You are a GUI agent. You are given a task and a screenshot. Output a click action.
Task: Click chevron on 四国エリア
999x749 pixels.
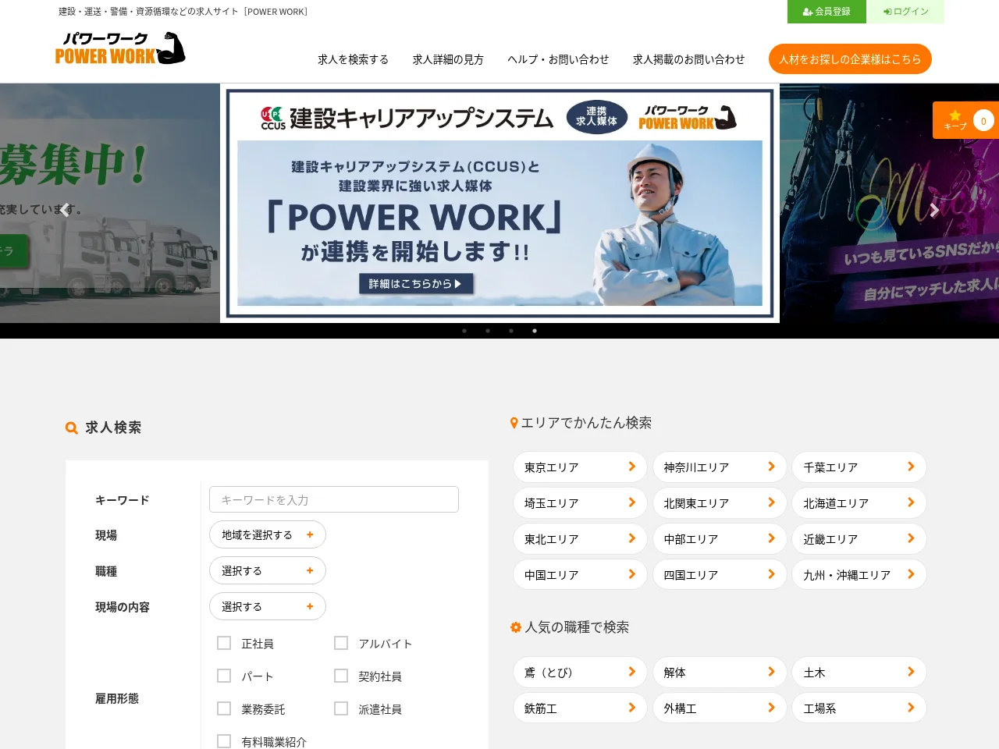[x=772, y=574]
